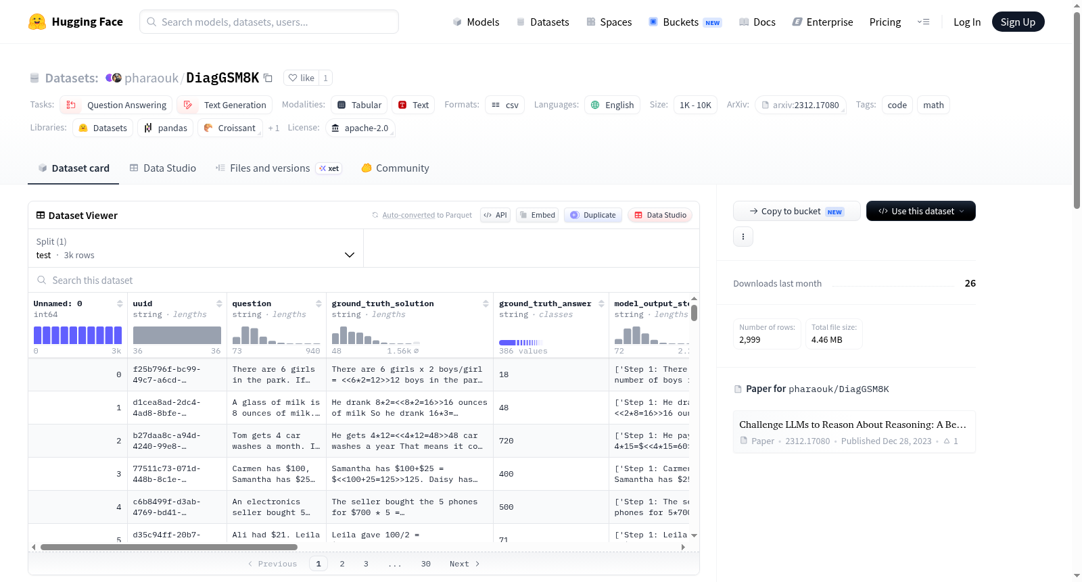1082x582 pixels.
Task: Select the Text modality tag
Action: pyautogui.click(x=413, y=105)
